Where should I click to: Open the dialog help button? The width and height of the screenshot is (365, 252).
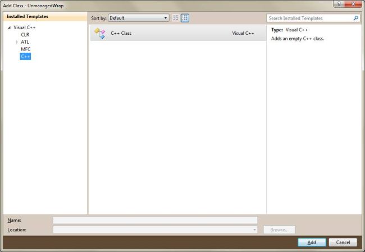pos(339,4)
